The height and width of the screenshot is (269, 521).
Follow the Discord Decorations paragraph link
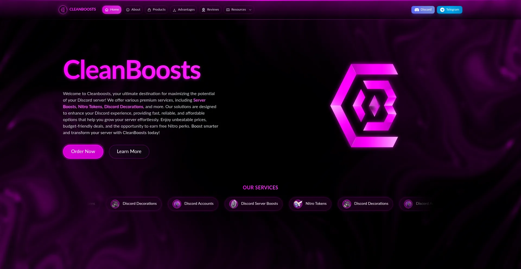tap(123, 107)
